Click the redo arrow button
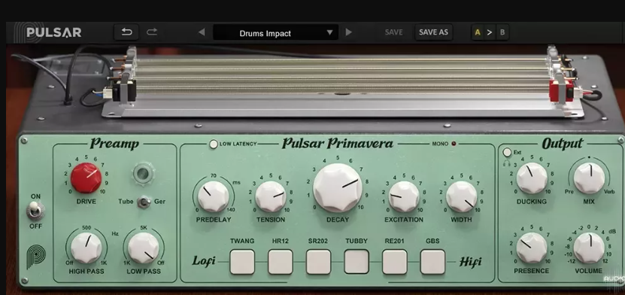 (152, 32)
